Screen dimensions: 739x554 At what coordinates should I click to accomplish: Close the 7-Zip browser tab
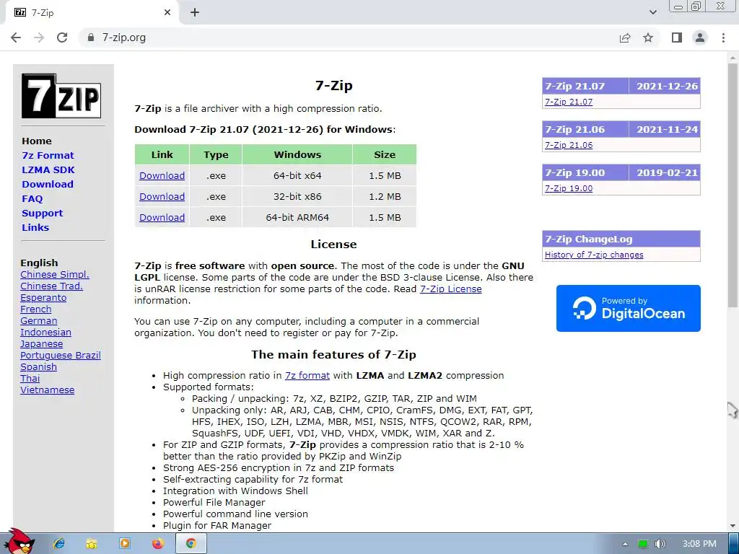coord(167,13)
